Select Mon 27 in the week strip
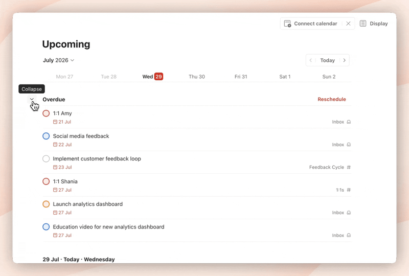This screenshot has width=409, height=276. pyautogui.click(x=64, y=77)
